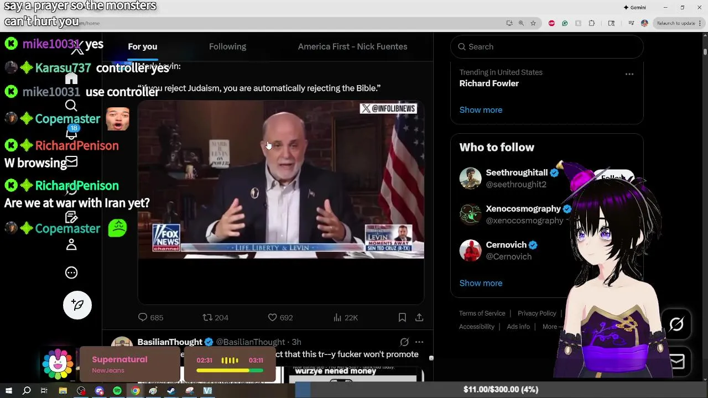Open Task View on taskbar

pyautogui.click(x=44, y=391)
